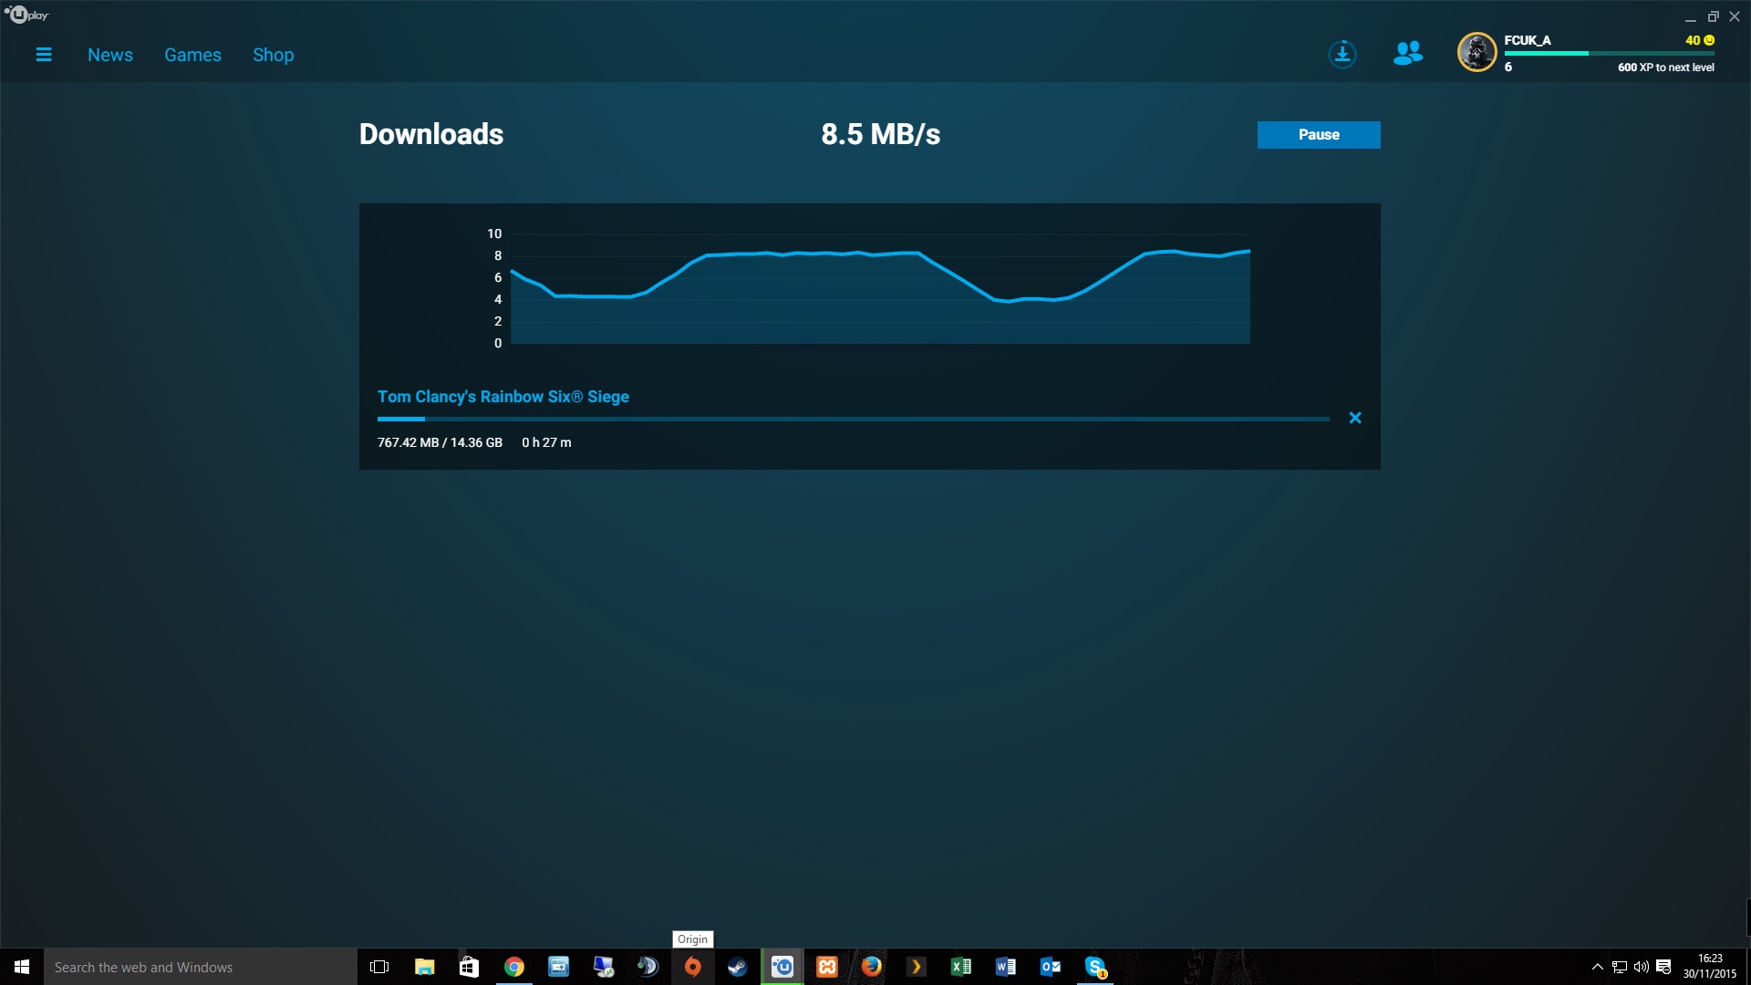
Task: Click the yellow Uplay units coin icon
Action: click(x=1709, y=40)
